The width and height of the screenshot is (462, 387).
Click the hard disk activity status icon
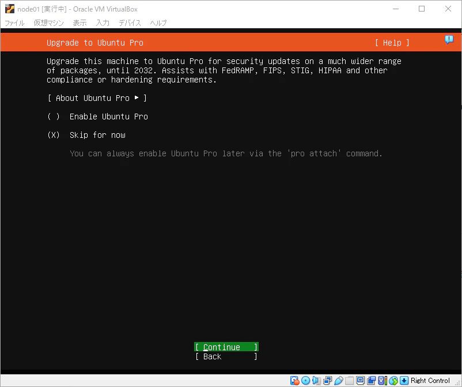294,381
